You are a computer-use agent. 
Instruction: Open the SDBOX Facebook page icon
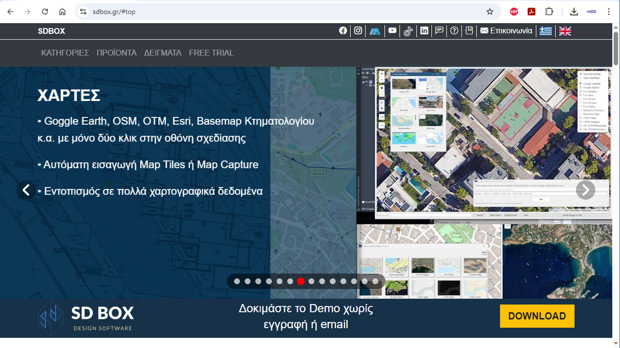tap(343, 31)
